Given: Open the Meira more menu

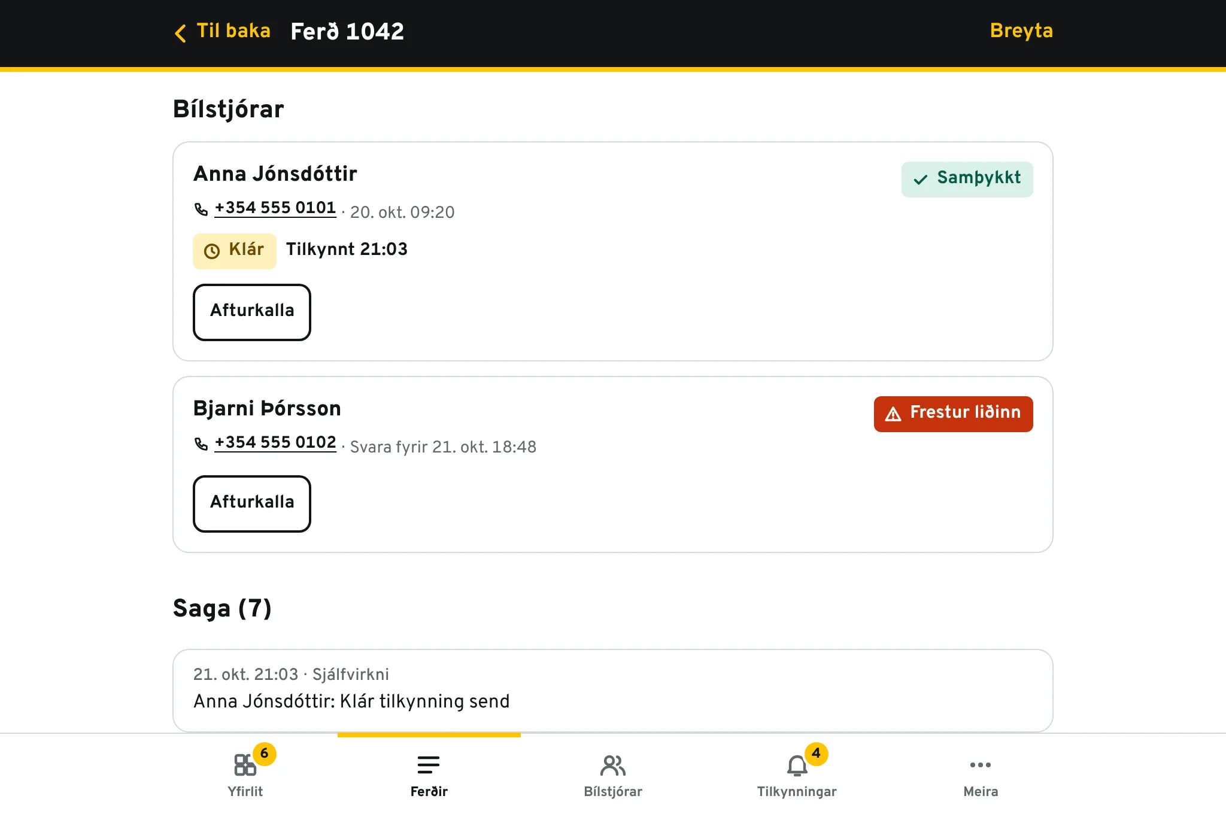Looking at the screenshot, I should [x=981, y=774].
